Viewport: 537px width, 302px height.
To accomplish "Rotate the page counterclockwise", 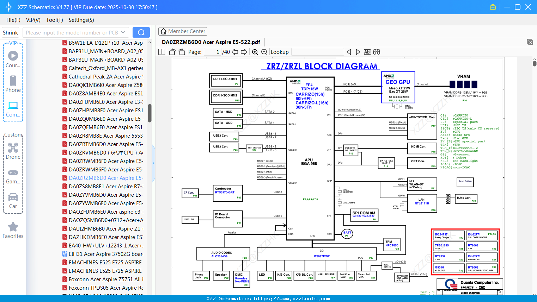I will point(172,52).
